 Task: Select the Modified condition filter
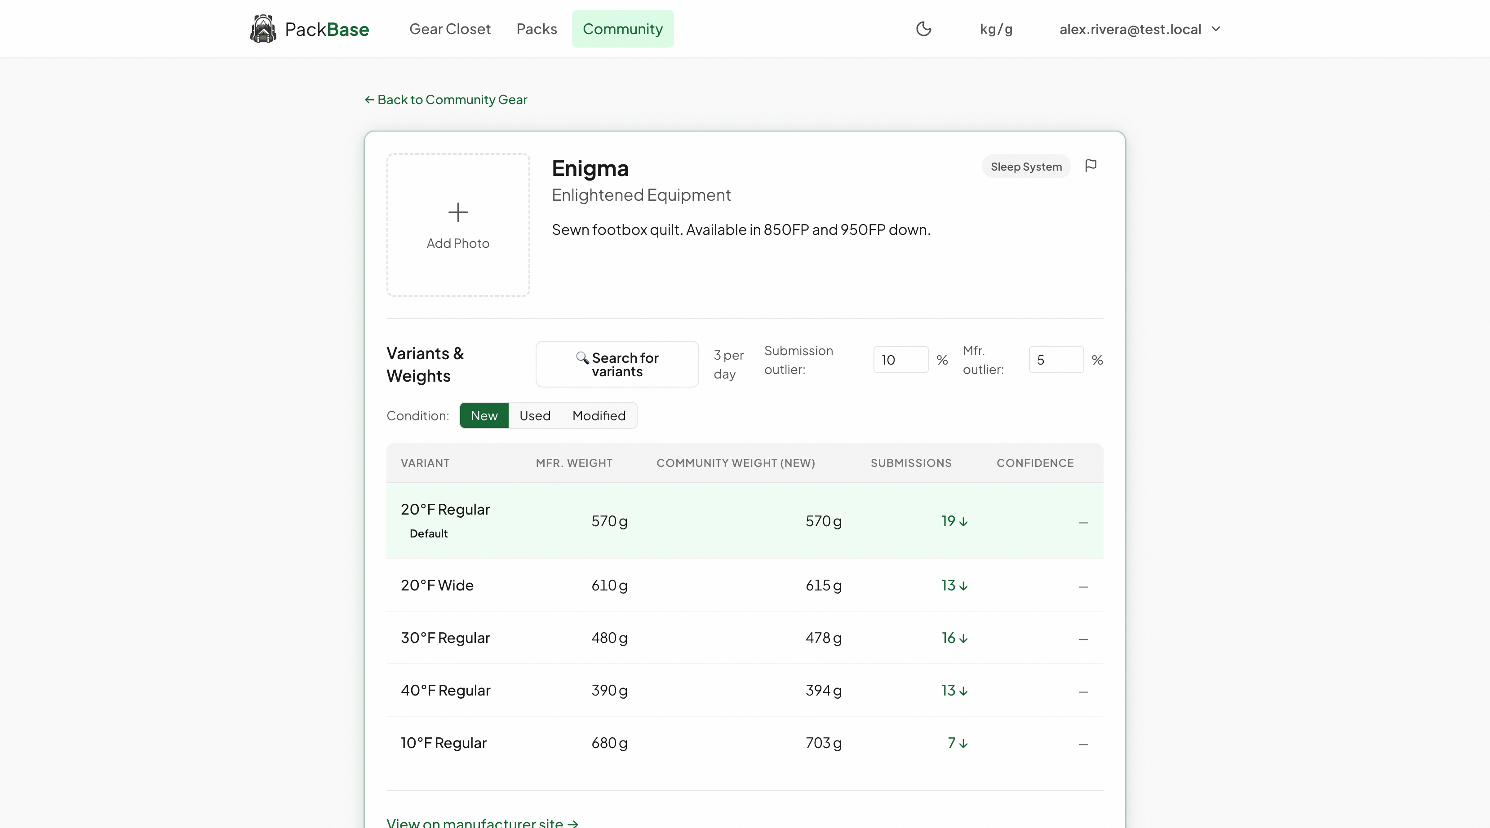coord(599,416)
